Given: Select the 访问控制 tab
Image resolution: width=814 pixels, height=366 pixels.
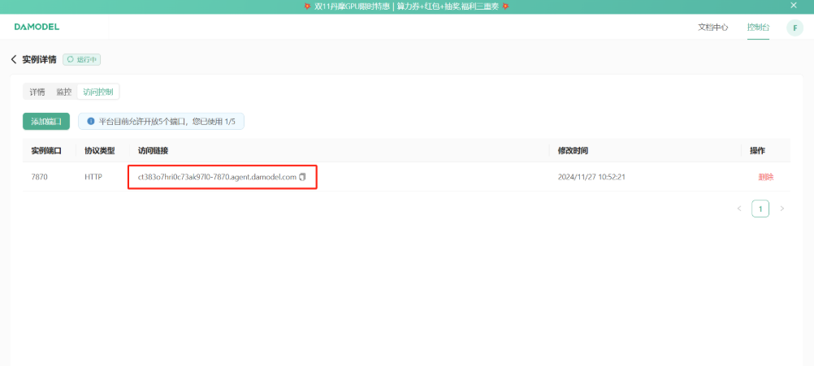Looking at the screenshot, I should [x=97, y=92].
